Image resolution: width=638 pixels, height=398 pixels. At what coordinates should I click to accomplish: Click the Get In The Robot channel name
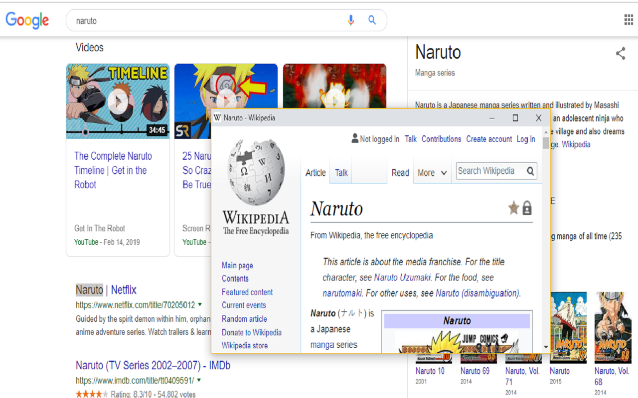coord(100,228)
